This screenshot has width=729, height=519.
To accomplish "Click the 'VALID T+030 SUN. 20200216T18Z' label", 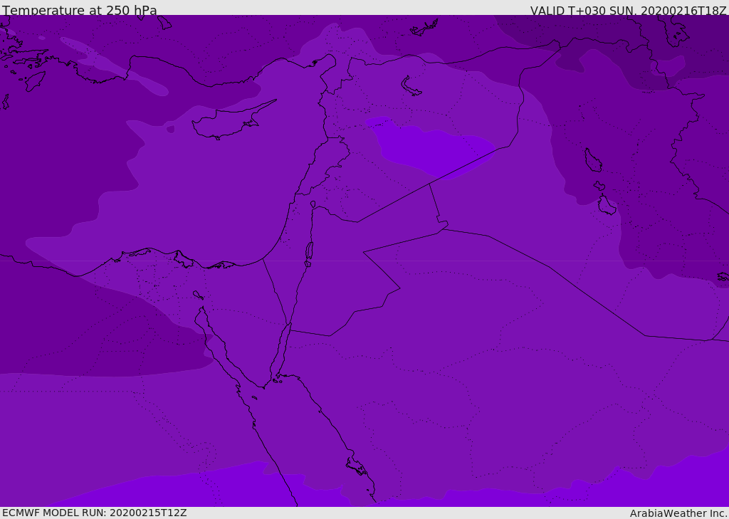I will pos(628,10).
